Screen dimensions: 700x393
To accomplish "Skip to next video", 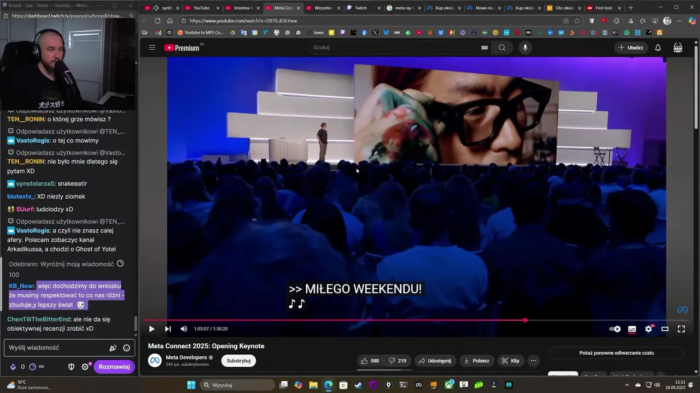I will (168, 329).
